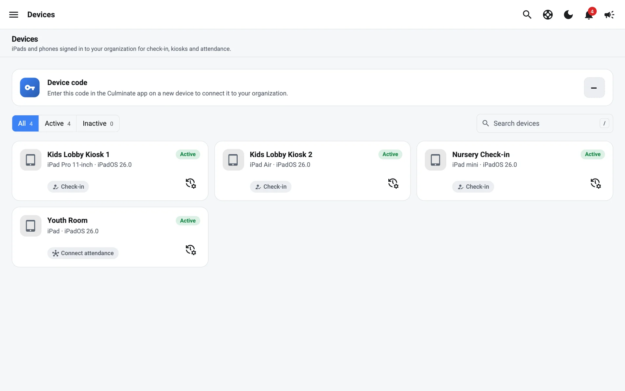Click 'iPad Air · iPadOS 26.0' text
Image resolution: width=625 pixels, height=391 pixels.
[280, 165]
